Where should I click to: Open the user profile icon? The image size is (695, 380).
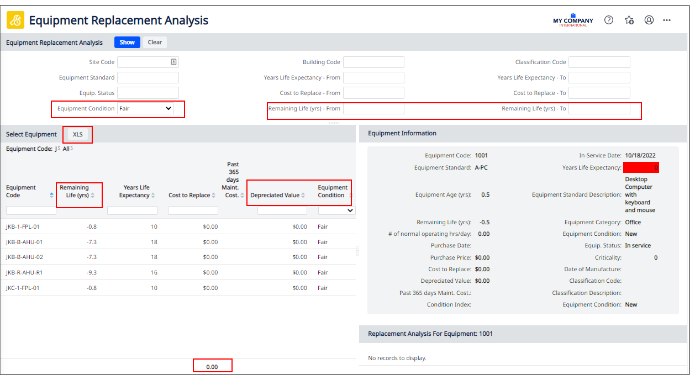click(649, 20)
